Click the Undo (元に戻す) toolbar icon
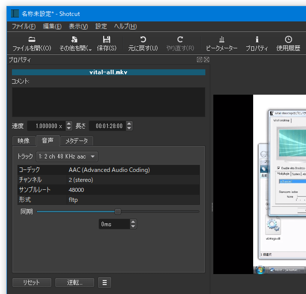 pyautogui.click(x=143, y=39)
